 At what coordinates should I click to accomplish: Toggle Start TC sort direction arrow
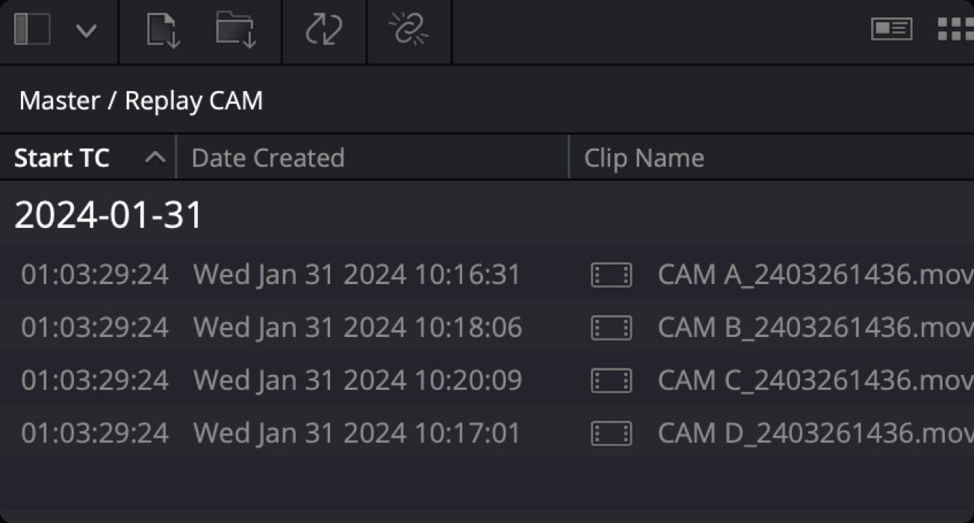tap(155, 158)
